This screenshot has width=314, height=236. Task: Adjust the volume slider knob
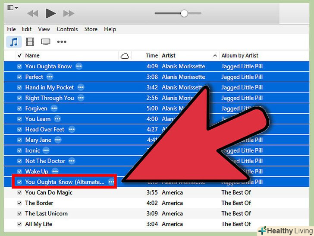click(x=184, y=13)
